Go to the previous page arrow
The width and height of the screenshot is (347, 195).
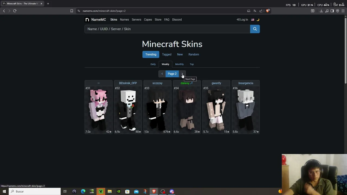point(162,74)
